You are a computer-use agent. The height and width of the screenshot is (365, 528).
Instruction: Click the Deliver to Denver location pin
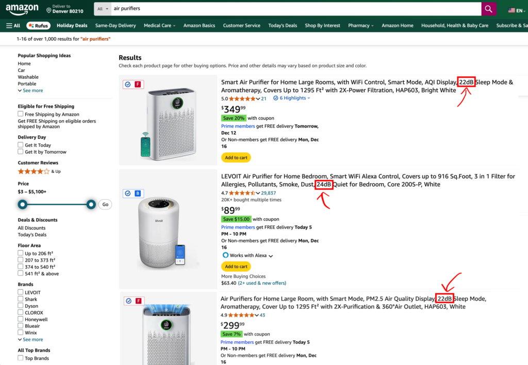[49, 10]
